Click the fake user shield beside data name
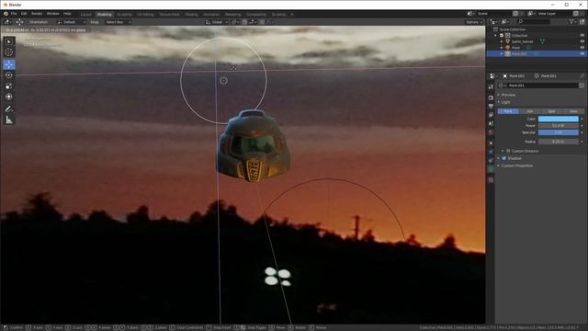Screen dimensions: 588x331 click(582, 86)
